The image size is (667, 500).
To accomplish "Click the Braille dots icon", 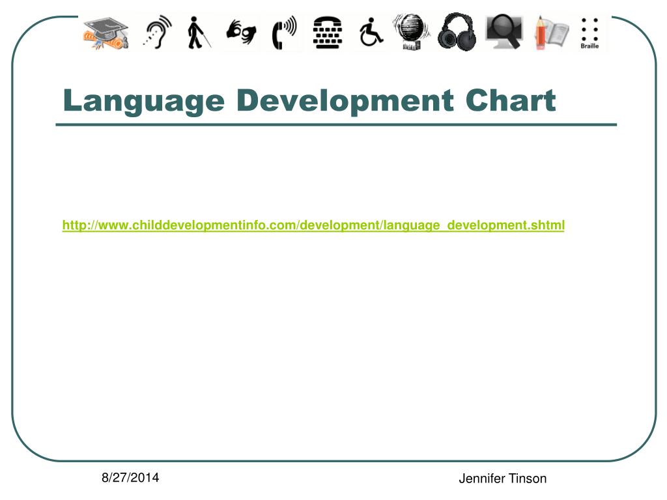I will [x=589, y=33].
